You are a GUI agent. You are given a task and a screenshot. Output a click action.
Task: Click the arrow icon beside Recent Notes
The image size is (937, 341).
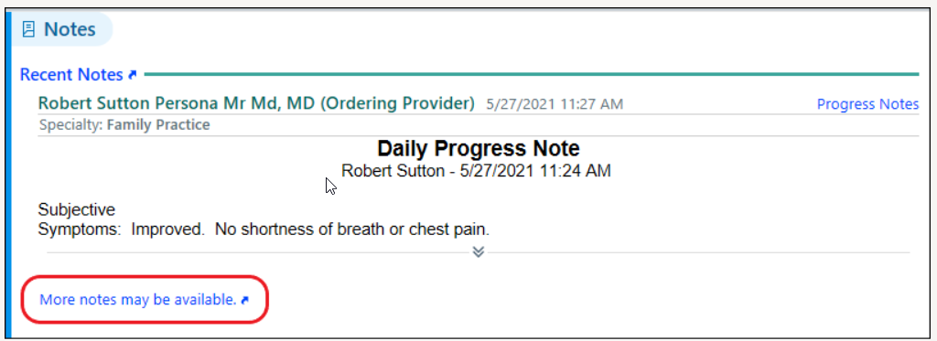(x=133, y=75)
